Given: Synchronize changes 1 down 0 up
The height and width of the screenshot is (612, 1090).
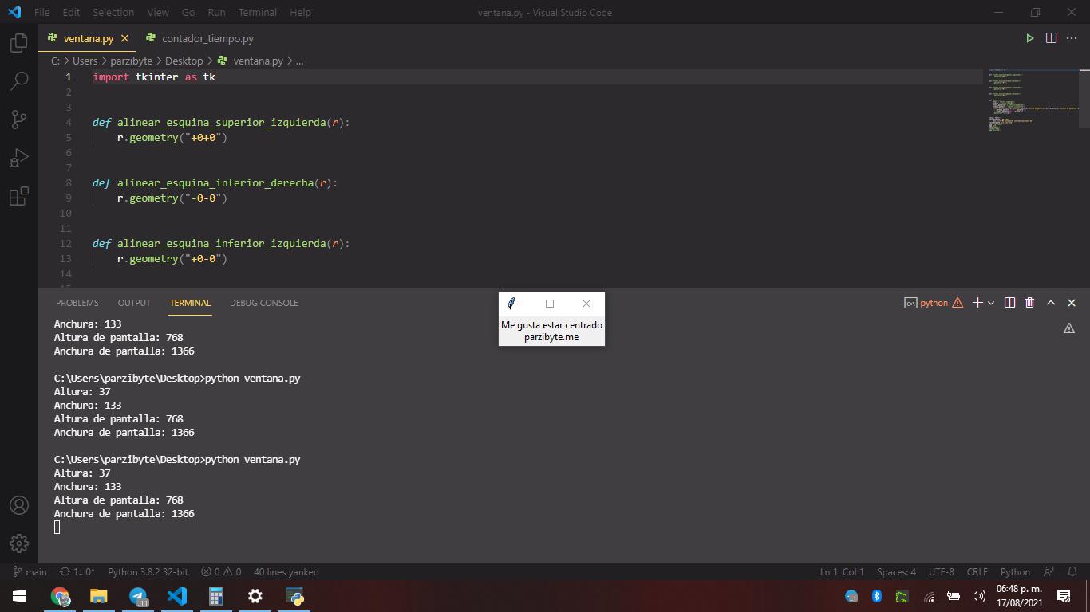Looking at the screenshot, I should [77, 571].
